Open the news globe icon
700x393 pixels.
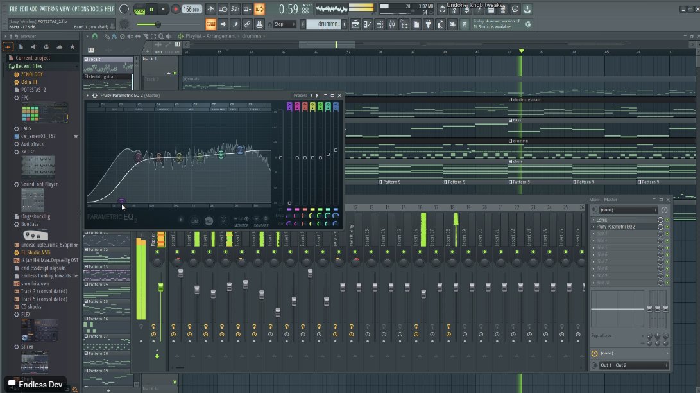tap(528, 24)
